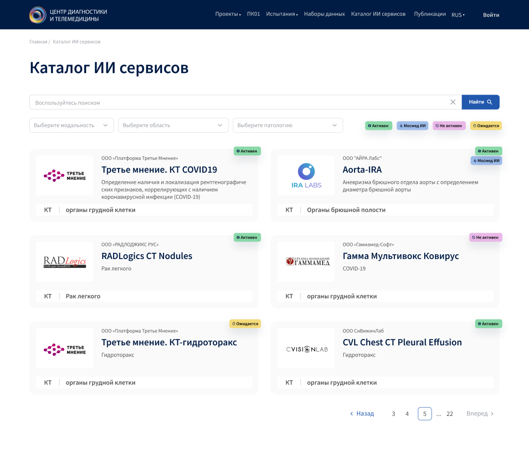The height and width of the screenshot is (460, 529).
Task: Select current page 5 in pagination
Action: click(x=425, y=414)
